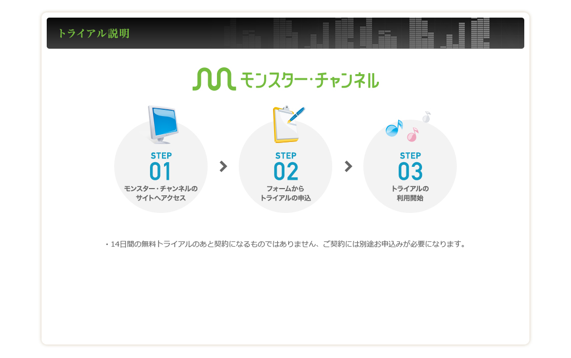This screenshot has height=358, width=571.
Task: Click the clipboard and pen icon
Action: [288, 124]
